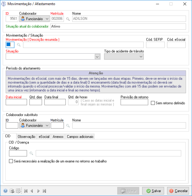The width and height of the screenshot is (192, 196).
Task: Click search magnifier next to Matrícula 002006
Action: click(x=68, y=19)
